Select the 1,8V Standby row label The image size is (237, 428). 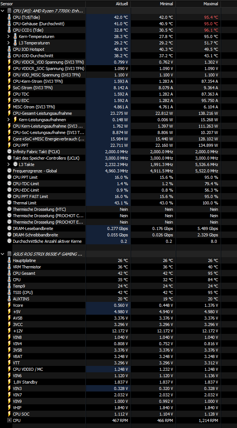click(25, 382)
